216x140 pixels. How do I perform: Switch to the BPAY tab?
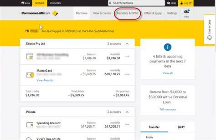(x=181, y=127)
